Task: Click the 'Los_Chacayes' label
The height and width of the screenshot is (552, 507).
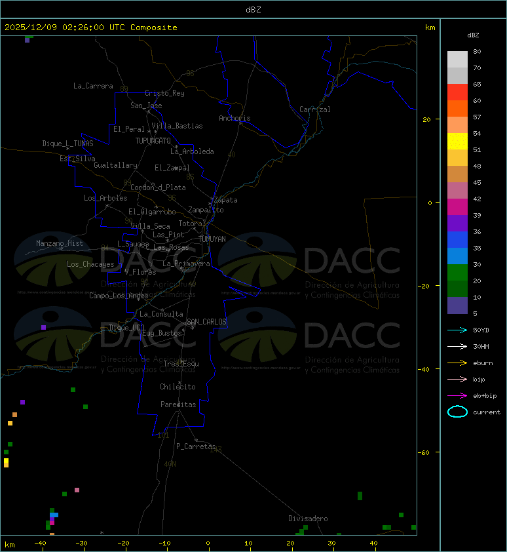Action: (x=91, y=264)
